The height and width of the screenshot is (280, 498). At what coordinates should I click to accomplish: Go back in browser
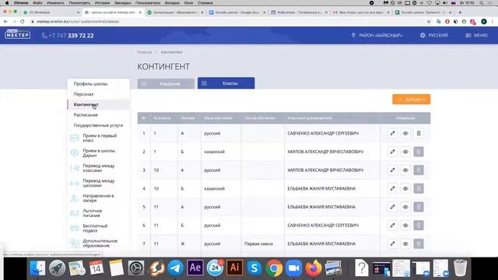[x=5, y=22]
